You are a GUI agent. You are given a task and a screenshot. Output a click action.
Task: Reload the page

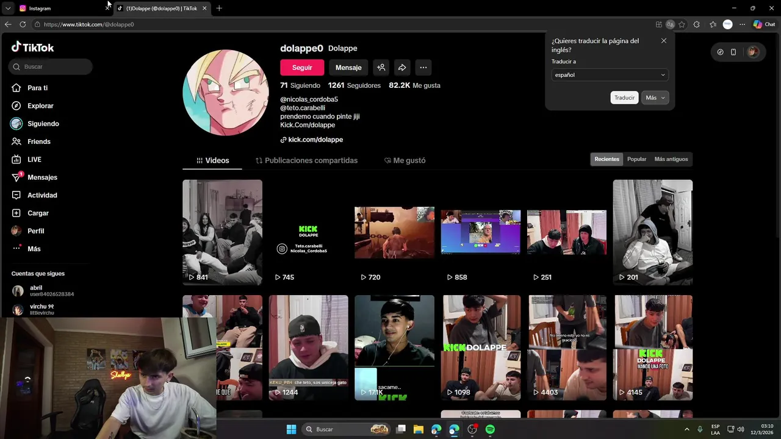[23, 24]
